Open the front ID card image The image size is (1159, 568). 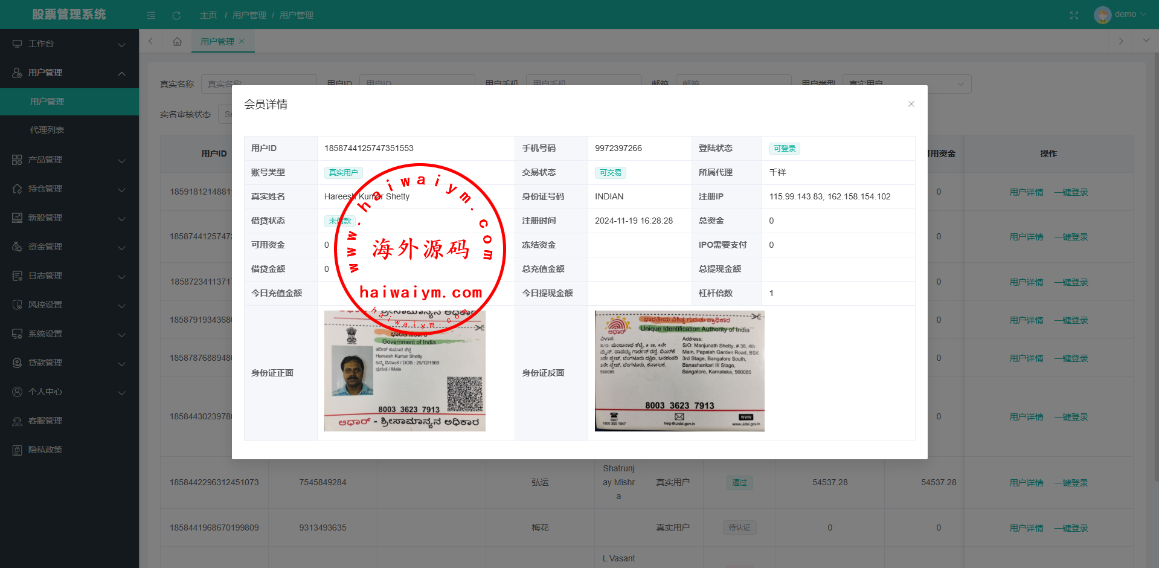405,371
